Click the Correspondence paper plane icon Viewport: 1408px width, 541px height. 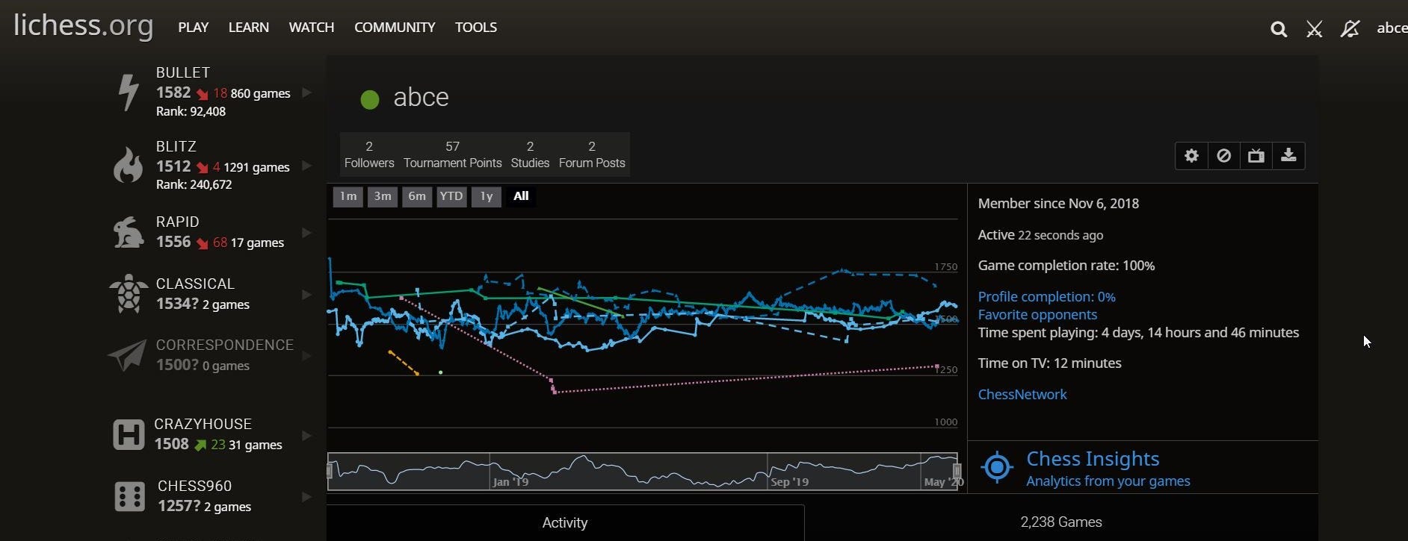tap(127, 355)
